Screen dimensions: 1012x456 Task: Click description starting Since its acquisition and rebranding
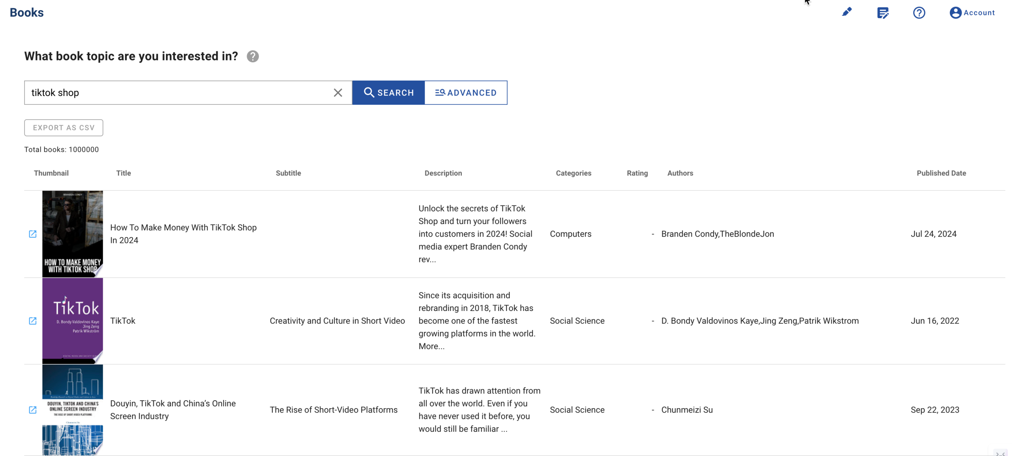477,321
